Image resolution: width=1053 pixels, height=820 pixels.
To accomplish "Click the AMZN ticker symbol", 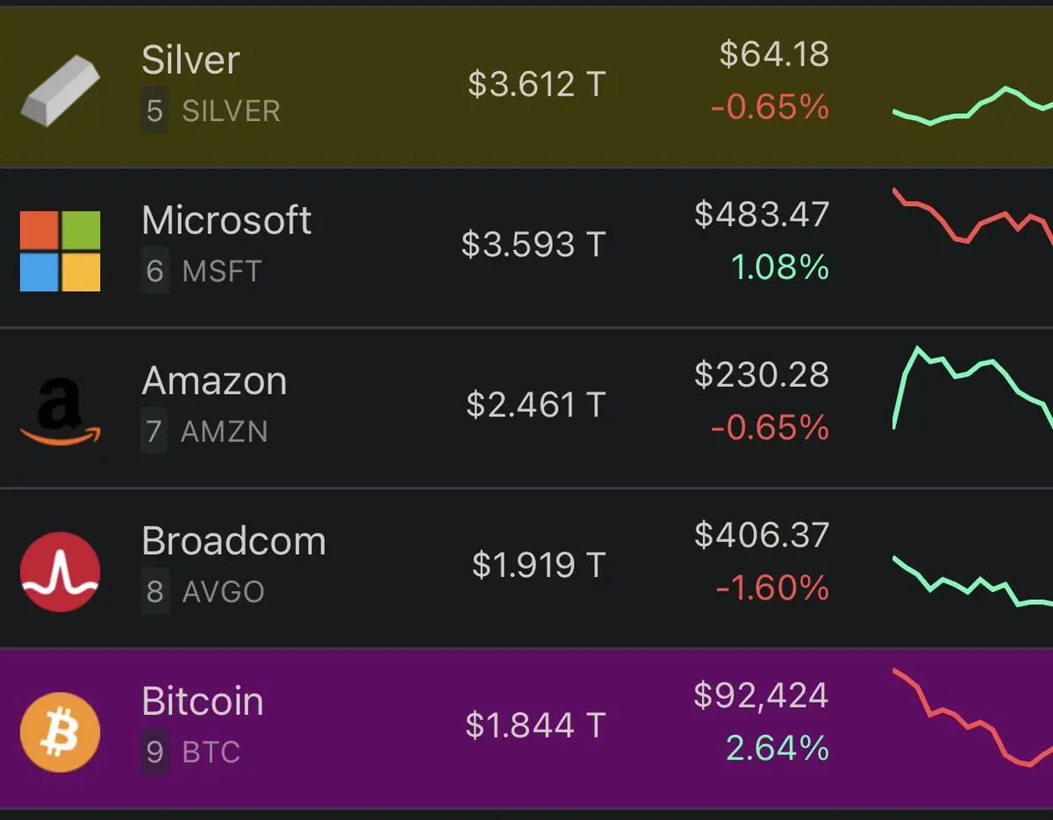I will tap(225, 431).
